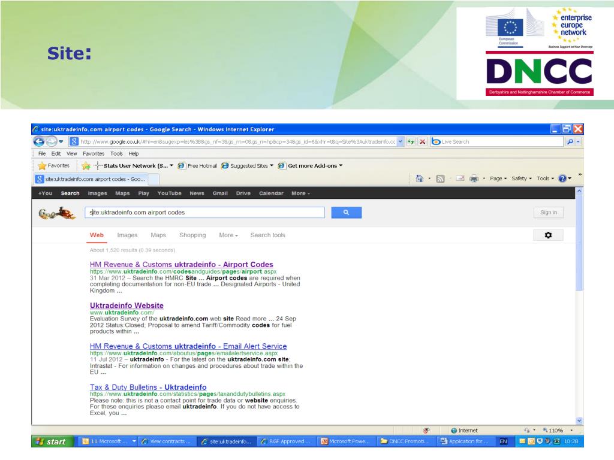The height and width of the screenshot is (460, 614).
Task: Open the Help menu
Action: point(134,154)
